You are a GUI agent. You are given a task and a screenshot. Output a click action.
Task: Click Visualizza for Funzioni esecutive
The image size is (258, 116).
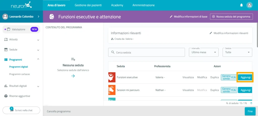(x=188, y=77)
